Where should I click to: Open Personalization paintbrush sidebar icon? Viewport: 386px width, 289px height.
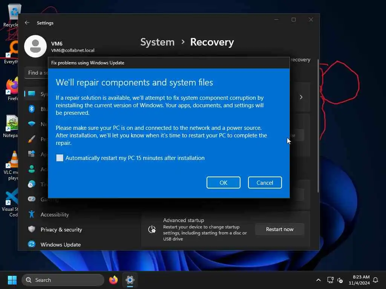point(32,139)
